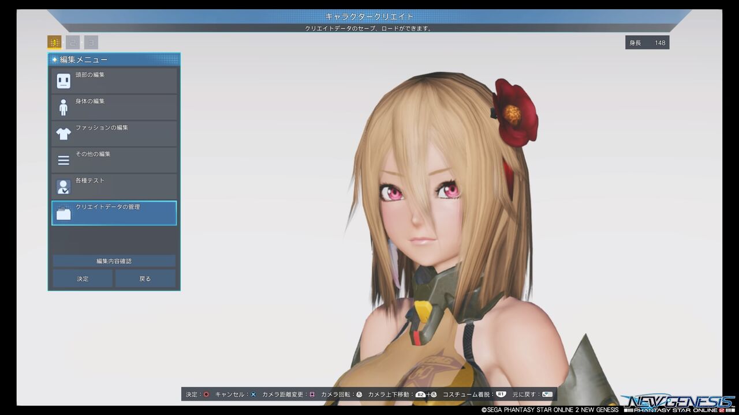Click the folder icon for クリエイトデータの管理

point(64,213)
